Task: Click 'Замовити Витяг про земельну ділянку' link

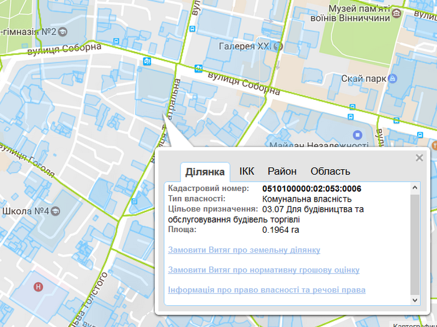Action: click(244, 250)
